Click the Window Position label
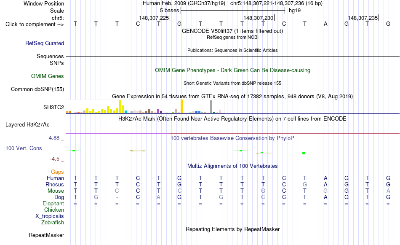 (x=44, y=3)
